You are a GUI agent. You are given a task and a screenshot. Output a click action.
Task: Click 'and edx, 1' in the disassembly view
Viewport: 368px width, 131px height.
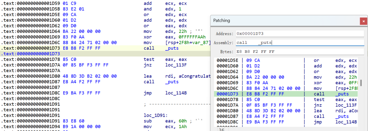[162, 9]
